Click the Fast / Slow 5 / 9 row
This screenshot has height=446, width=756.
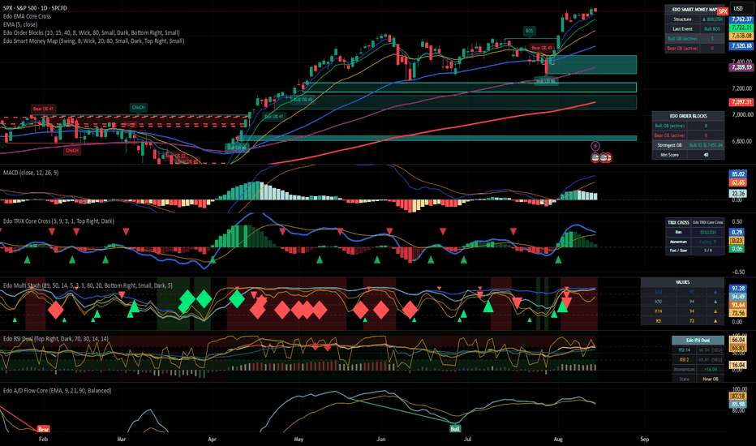pos(695,251)
